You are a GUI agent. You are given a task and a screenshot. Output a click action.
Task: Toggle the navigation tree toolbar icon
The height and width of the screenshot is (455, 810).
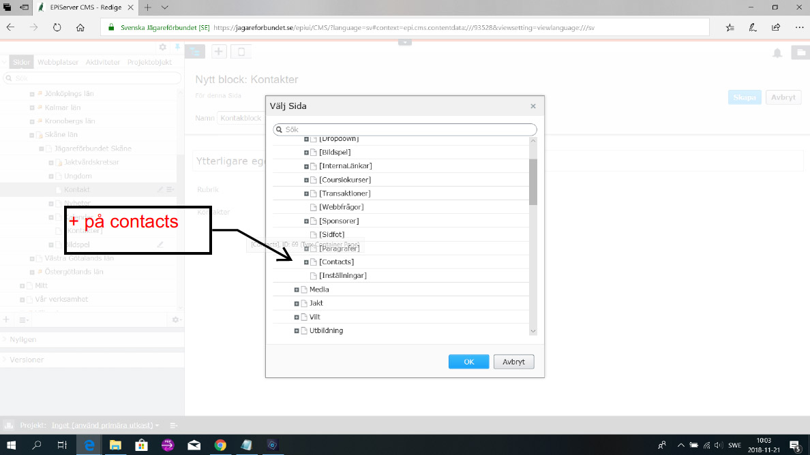pyautogui.click(x=195, y=52)
